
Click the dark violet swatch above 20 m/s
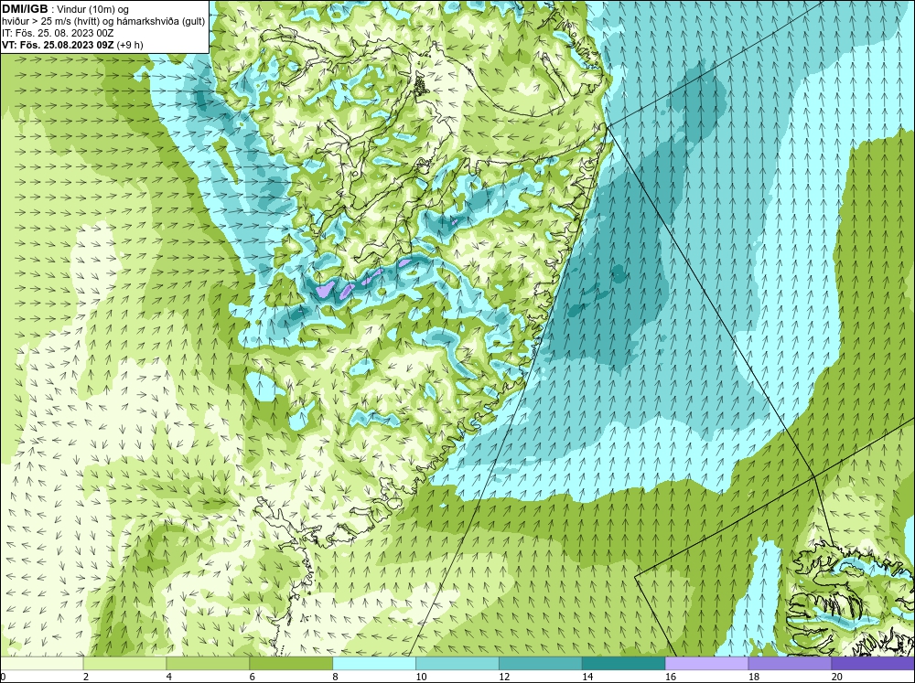pyautogui.click(x=873, y=664)
